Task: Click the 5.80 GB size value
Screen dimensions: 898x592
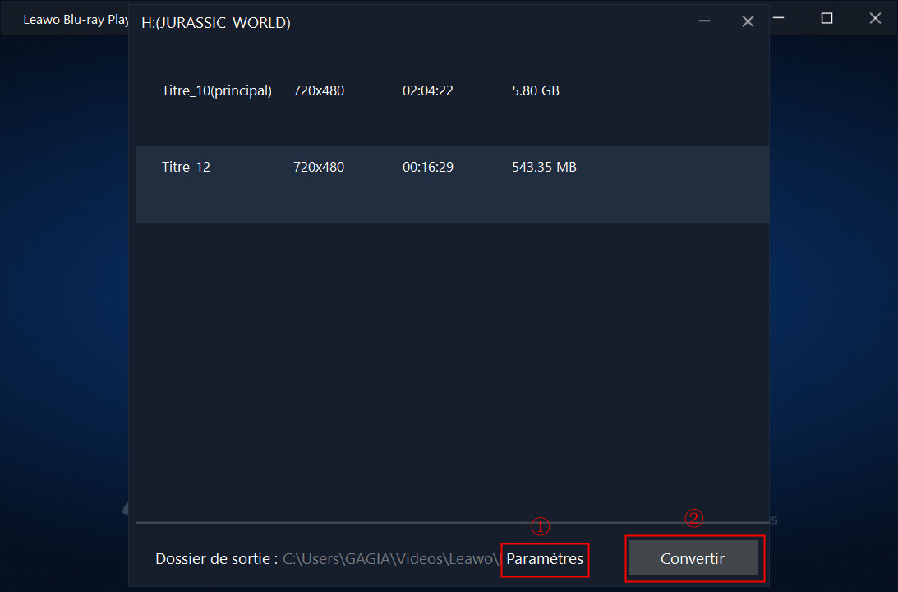Action: 536,90
